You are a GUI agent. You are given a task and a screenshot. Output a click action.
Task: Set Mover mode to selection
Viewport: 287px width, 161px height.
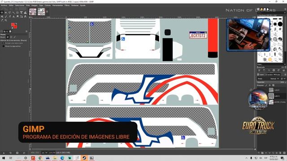pos(11,37)
